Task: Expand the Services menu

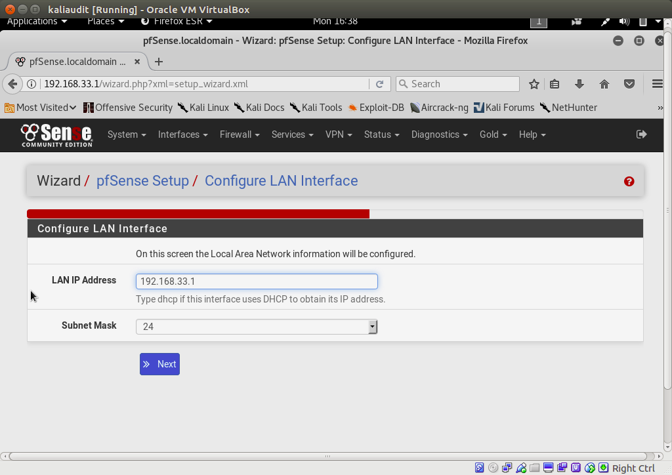Action: point(292,134)
